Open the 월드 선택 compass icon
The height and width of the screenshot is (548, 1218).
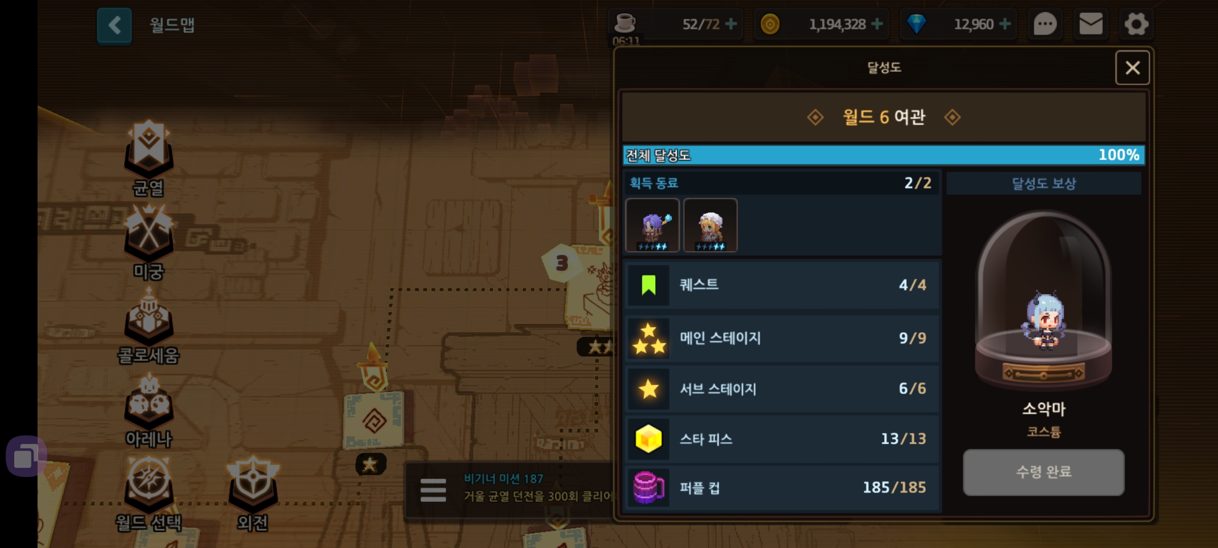pyautogui.click(x=149, y=493)
